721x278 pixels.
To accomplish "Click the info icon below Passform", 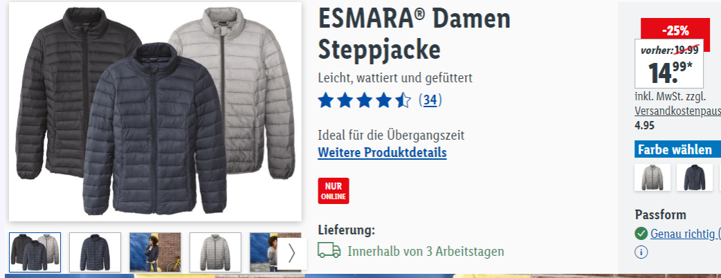I will click(x=641, y=252).
